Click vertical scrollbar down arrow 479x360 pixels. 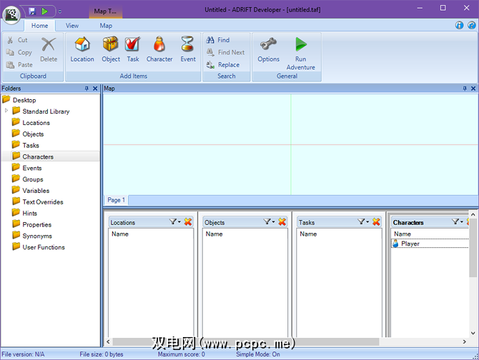point(473,333)
